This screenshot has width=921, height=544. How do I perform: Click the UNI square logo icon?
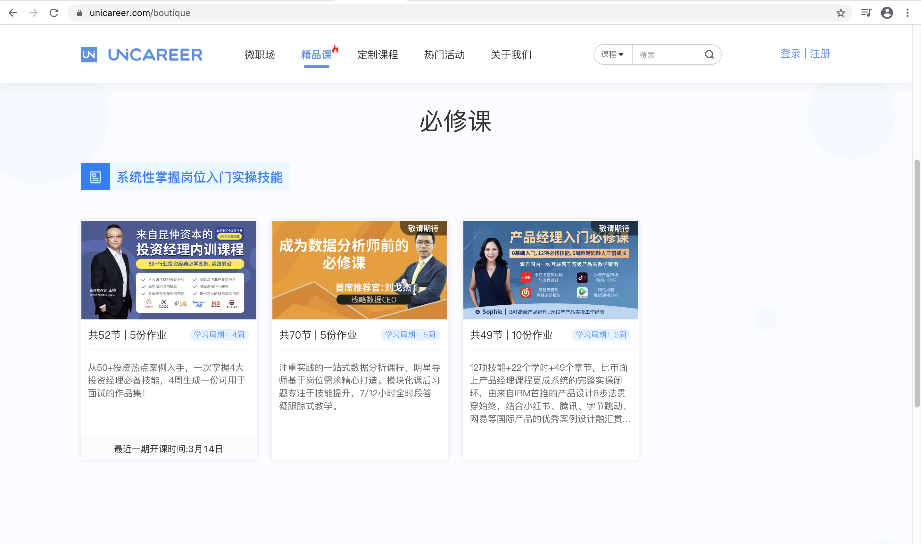[x=89, y=54]
